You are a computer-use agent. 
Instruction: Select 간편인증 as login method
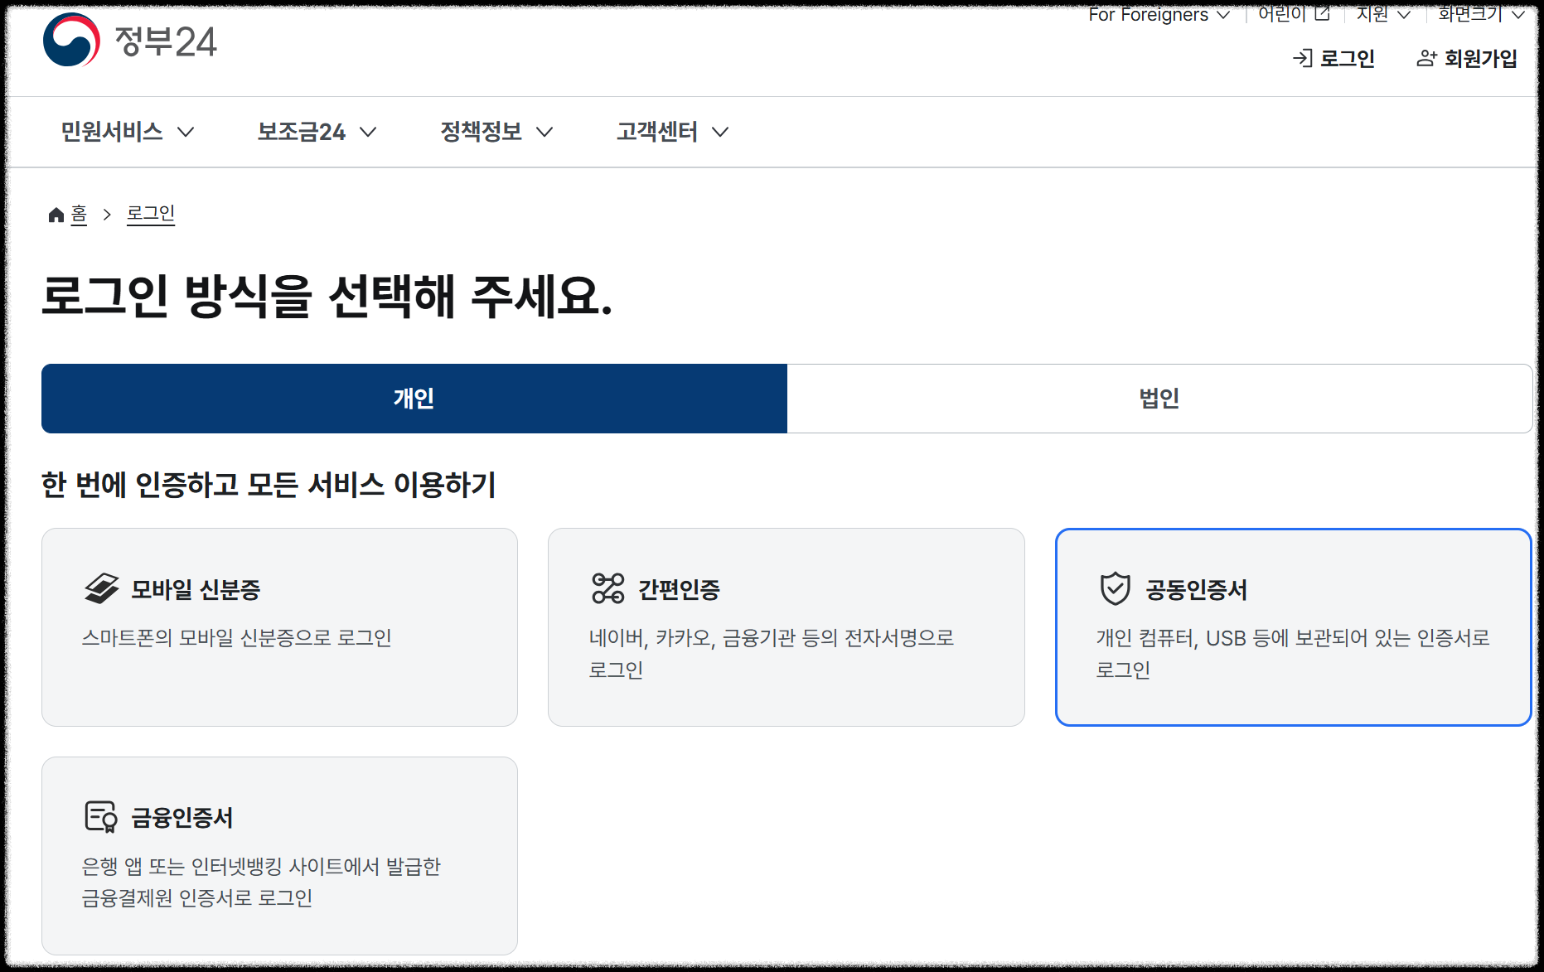pyautogui.click(x=786, y=626)
